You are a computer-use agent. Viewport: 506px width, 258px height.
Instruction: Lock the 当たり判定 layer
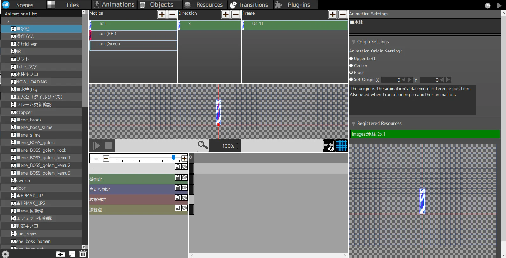178,188
